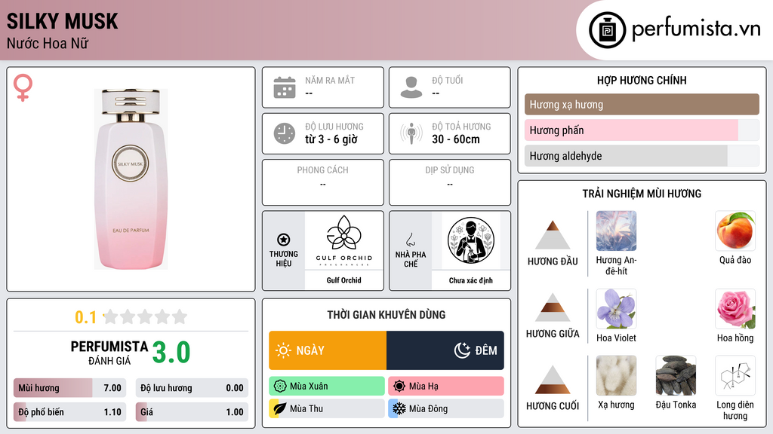The height and width of the screenshot is (434, 773).
Task: Select the Hương An-đê-hít note image
Action: [x=616, y=231]
